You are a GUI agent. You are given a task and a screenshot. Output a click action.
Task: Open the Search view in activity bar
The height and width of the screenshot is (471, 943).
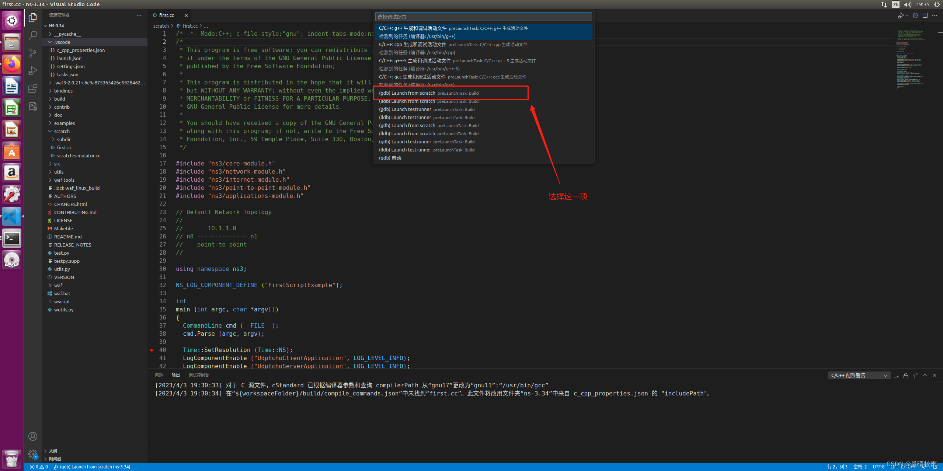click(33, 35)
